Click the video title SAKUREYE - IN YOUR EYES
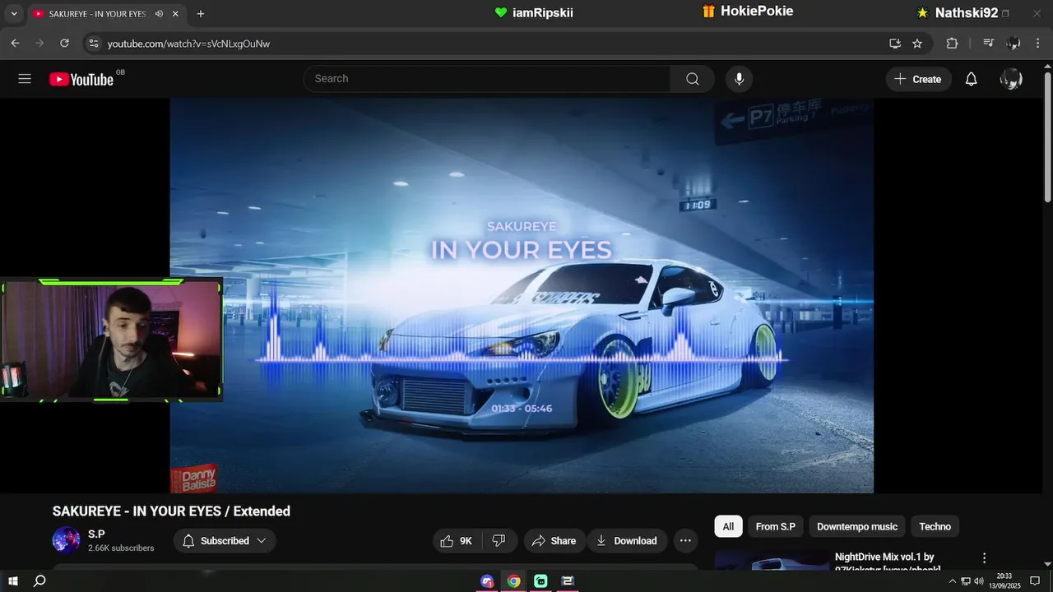The image size is (1053, 592). pyautogui.click(x=171, y=511)
